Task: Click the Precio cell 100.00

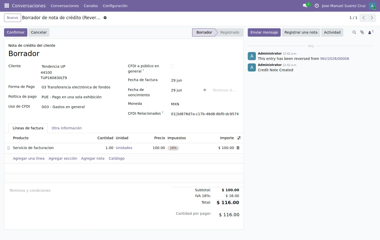Action: (x=159, y=148)
